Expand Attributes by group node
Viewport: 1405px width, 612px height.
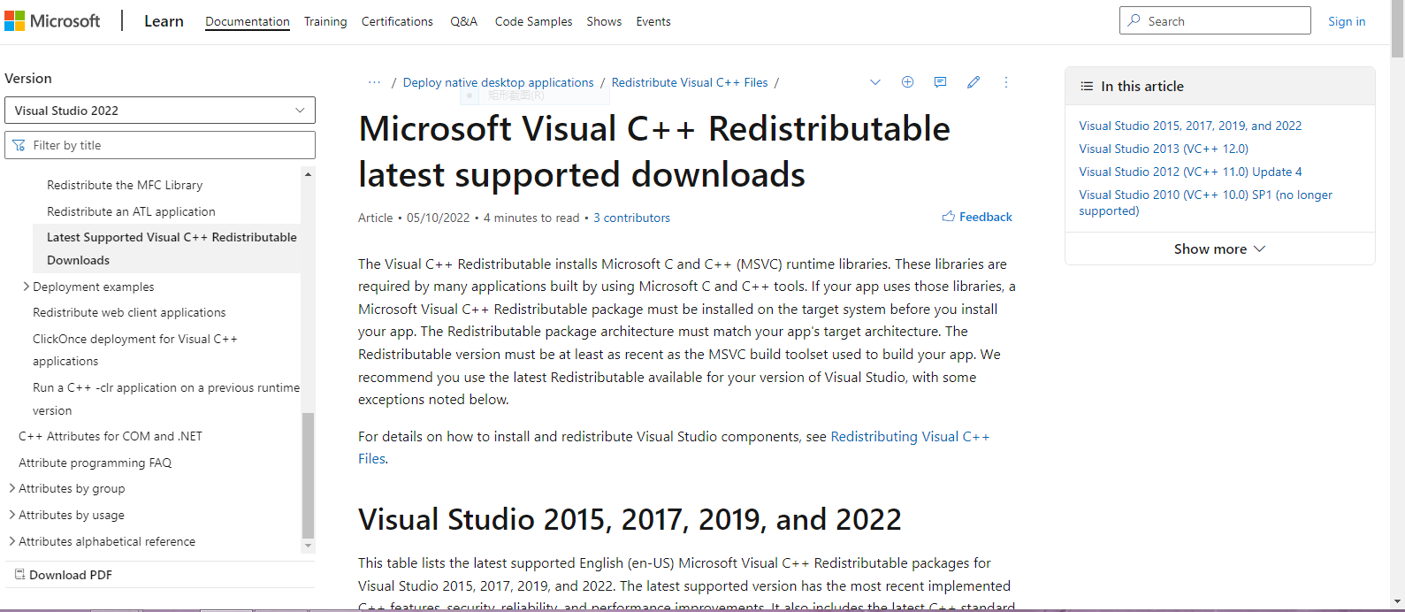11,488
